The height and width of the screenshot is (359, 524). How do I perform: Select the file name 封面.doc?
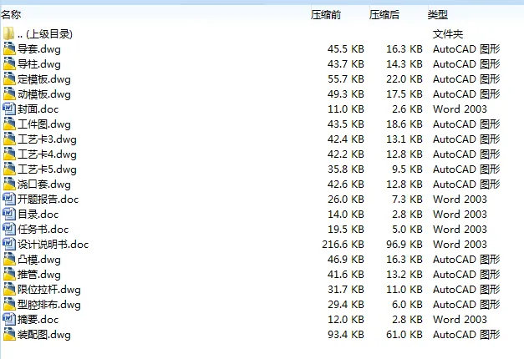(38, 109)
